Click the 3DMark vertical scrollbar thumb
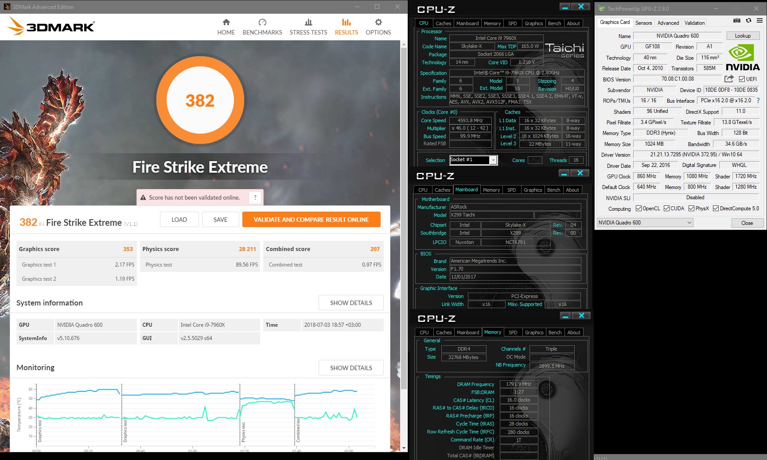This screenshot has height=460, width=767. tap(403, 218)
